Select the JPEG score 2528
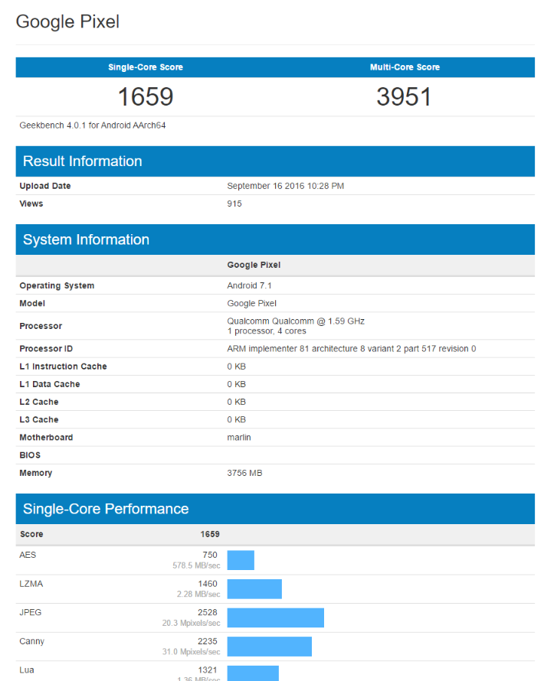The image size is (544, 681). pos(208,613)
